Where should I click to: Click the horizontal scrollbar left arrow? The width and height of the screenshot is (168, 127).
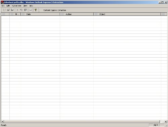pos(2,121)
